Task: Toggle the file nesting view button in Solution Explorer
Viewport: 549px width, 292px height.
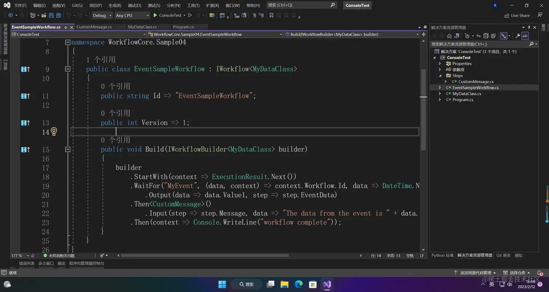Action: (x=504, y=36)
